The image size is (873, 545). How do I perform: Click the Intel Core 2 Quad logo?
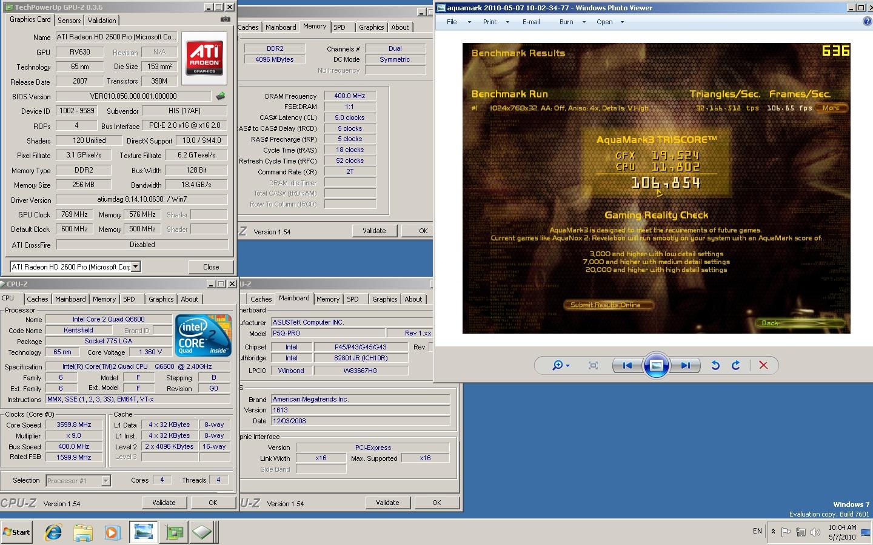[x=203, y=335]
